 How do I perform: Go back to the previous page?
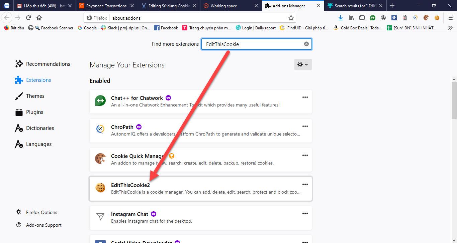(7, 18)
